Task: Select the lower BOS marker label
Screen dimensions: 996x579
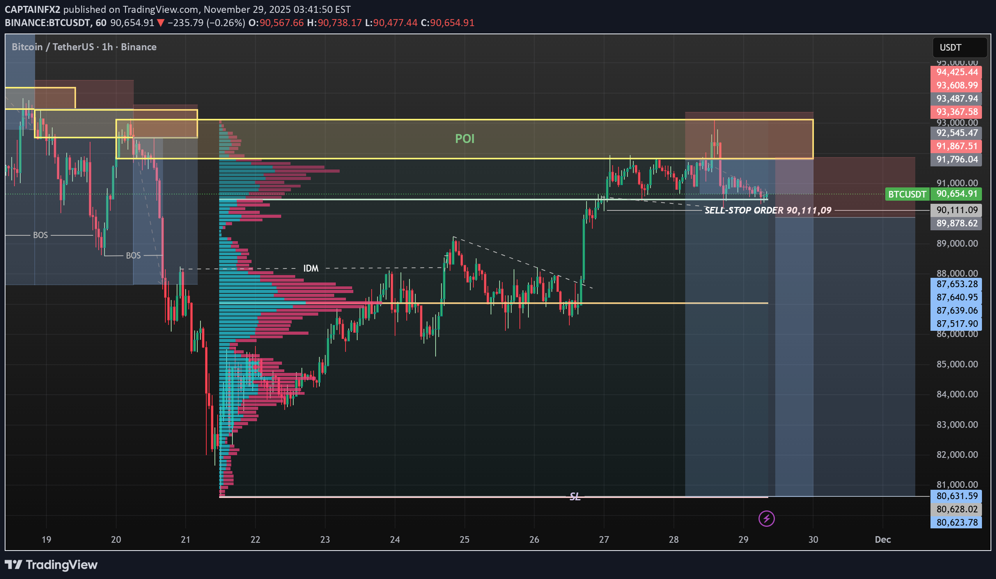Action: tap(133, 256)
